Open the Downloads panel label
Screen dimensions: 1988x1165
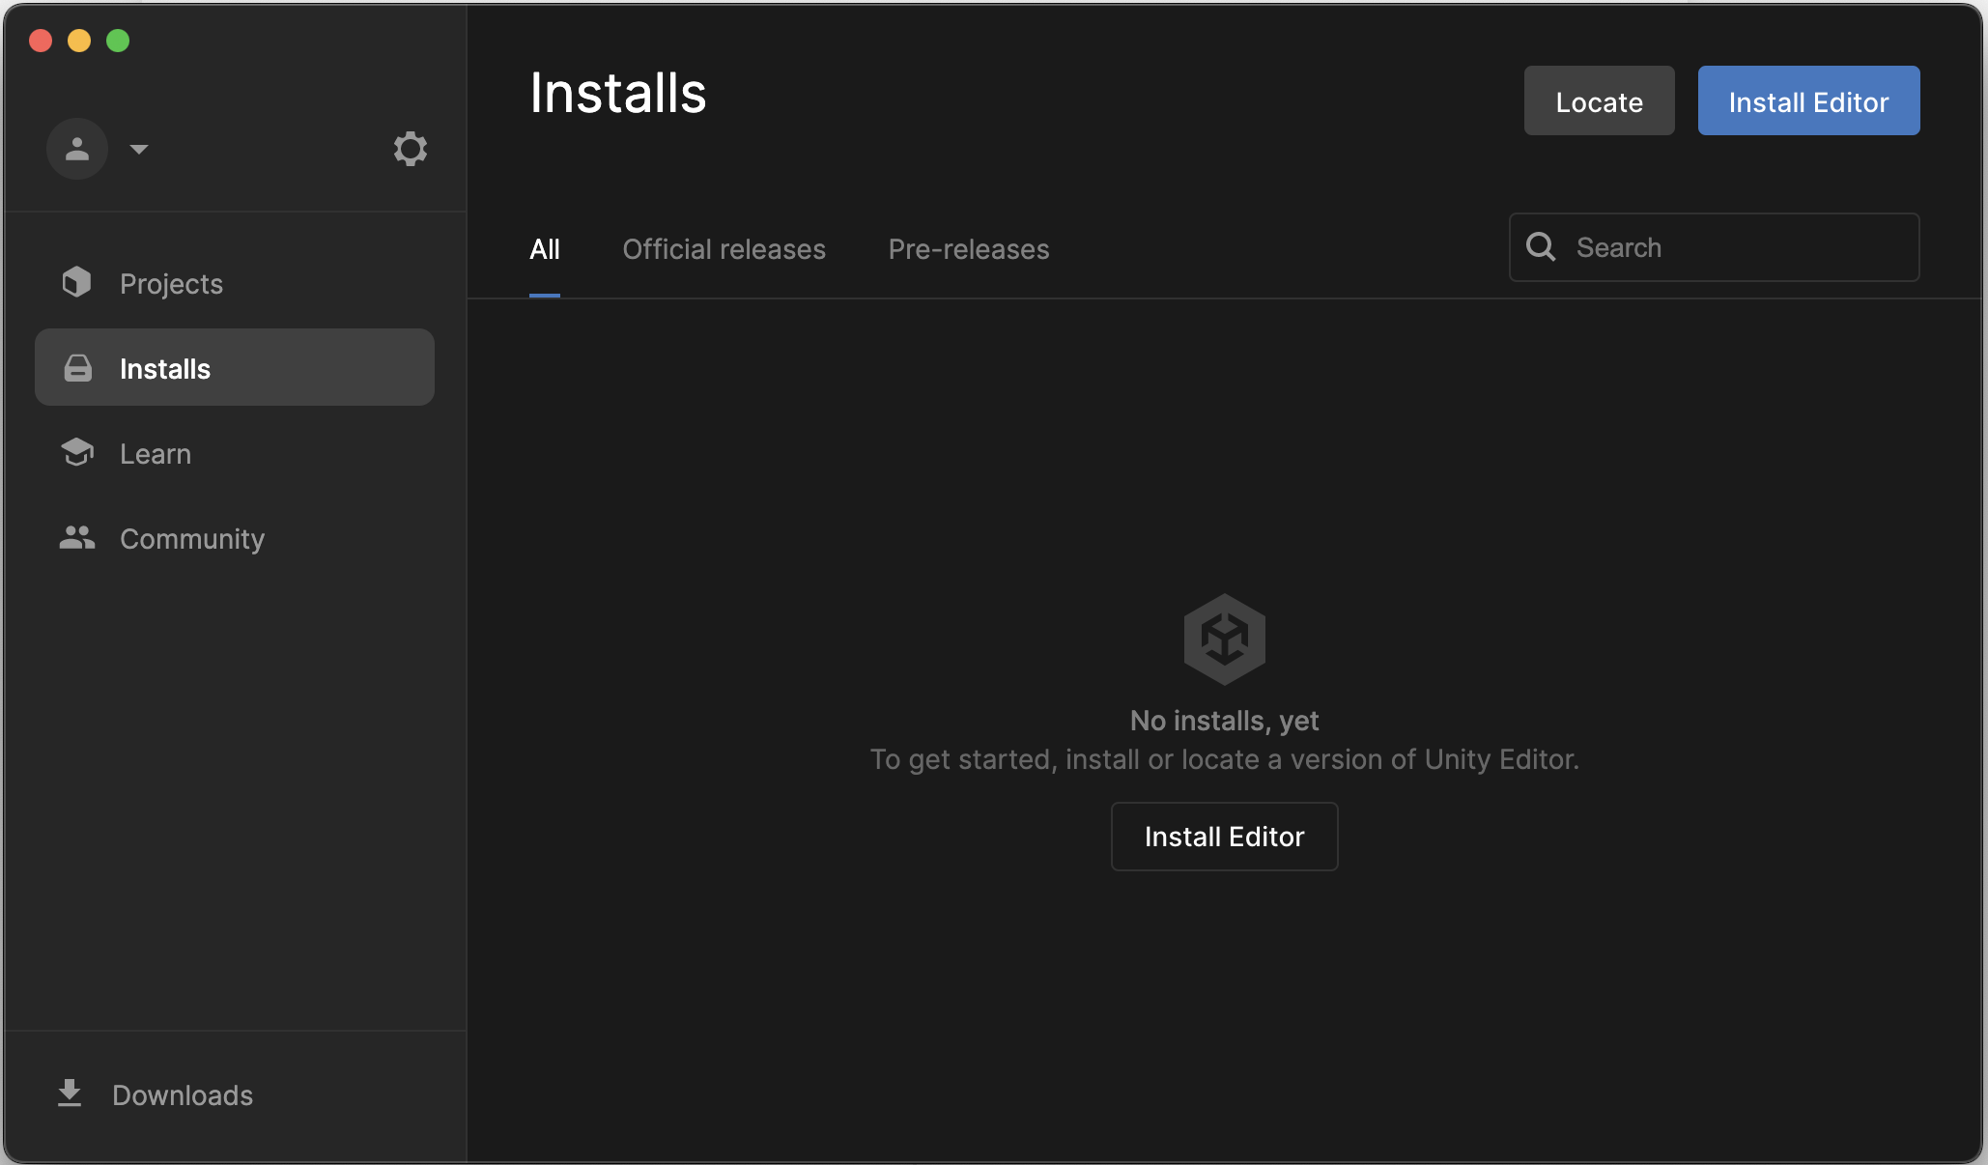[183, 1095]
